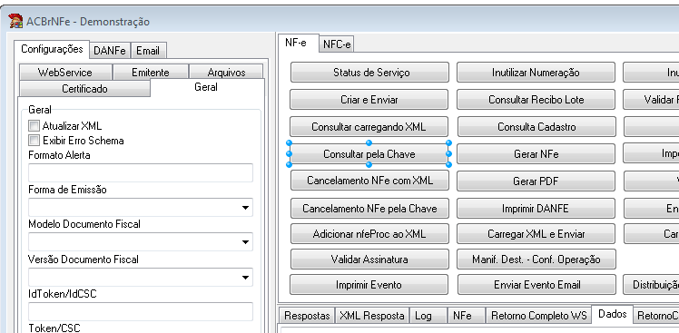Open the Versão Documento Fiscal dropdown
This screenshot has width=679, height=333.
pyautogui.click(x=141, y=277)
